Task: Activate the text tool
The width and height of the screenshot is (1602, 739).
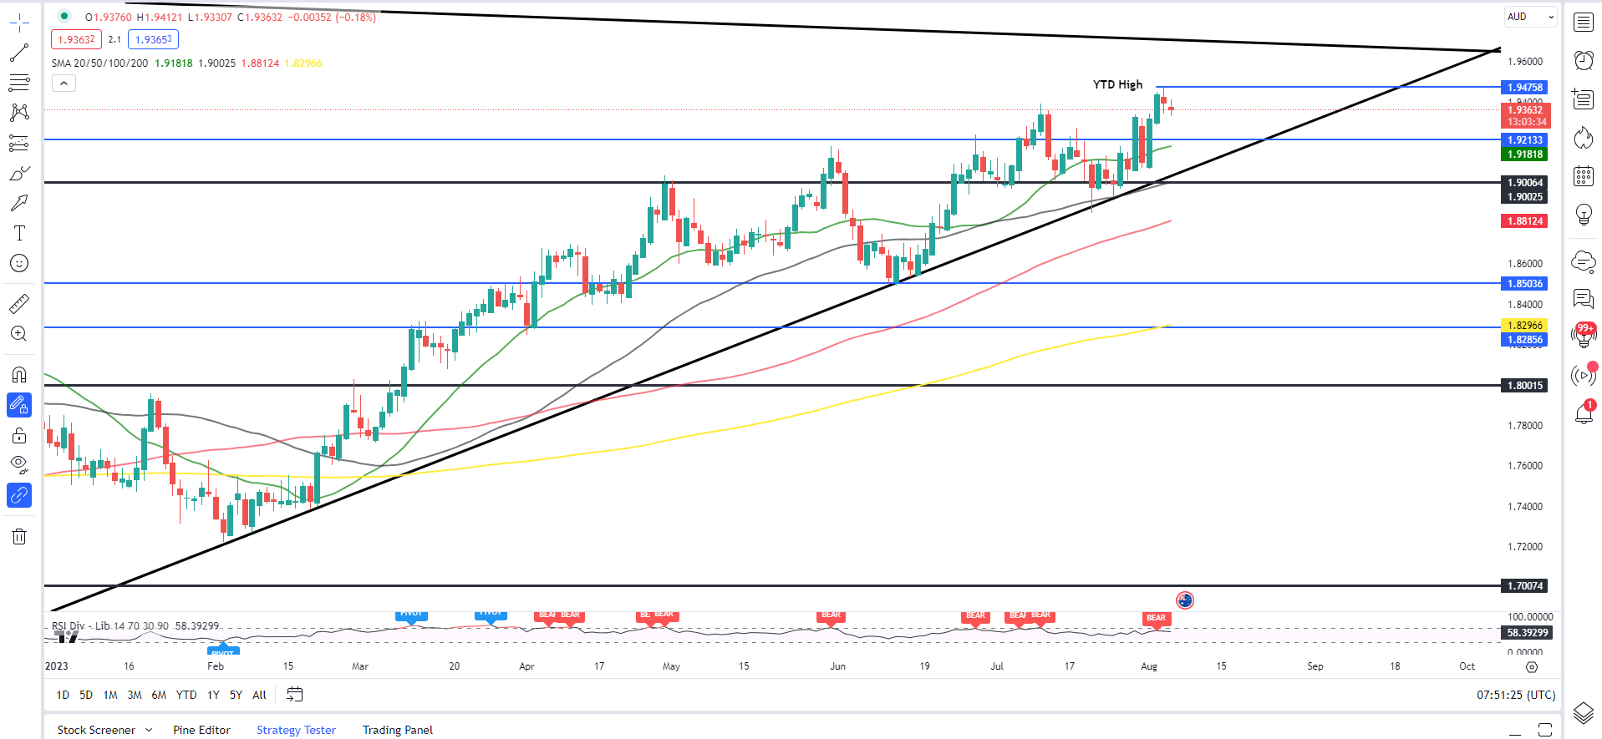Action: [x=19, y=233]
